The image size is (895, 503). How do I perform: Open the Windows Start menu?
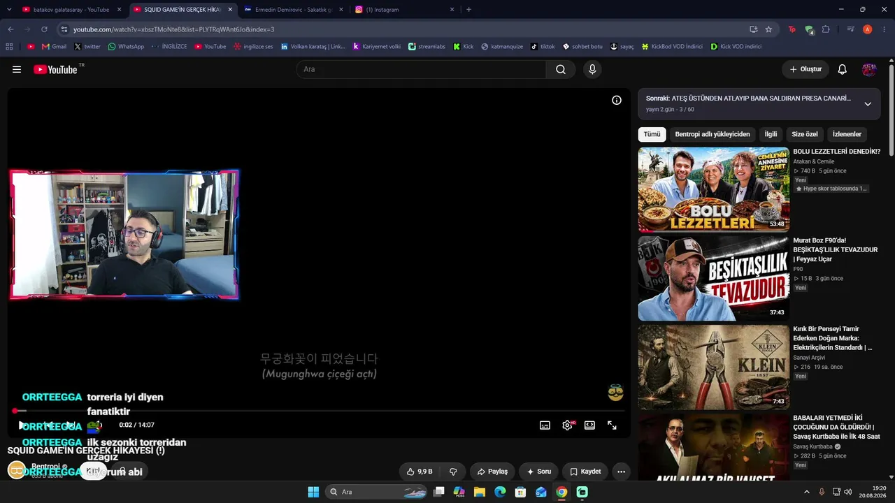313,492
